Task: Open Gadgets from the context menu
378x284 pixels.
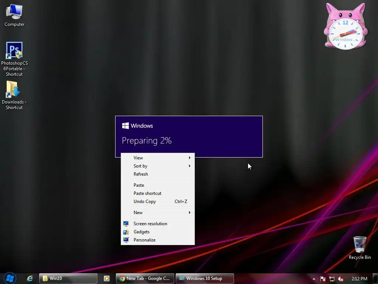Action: tap(158, 232)
